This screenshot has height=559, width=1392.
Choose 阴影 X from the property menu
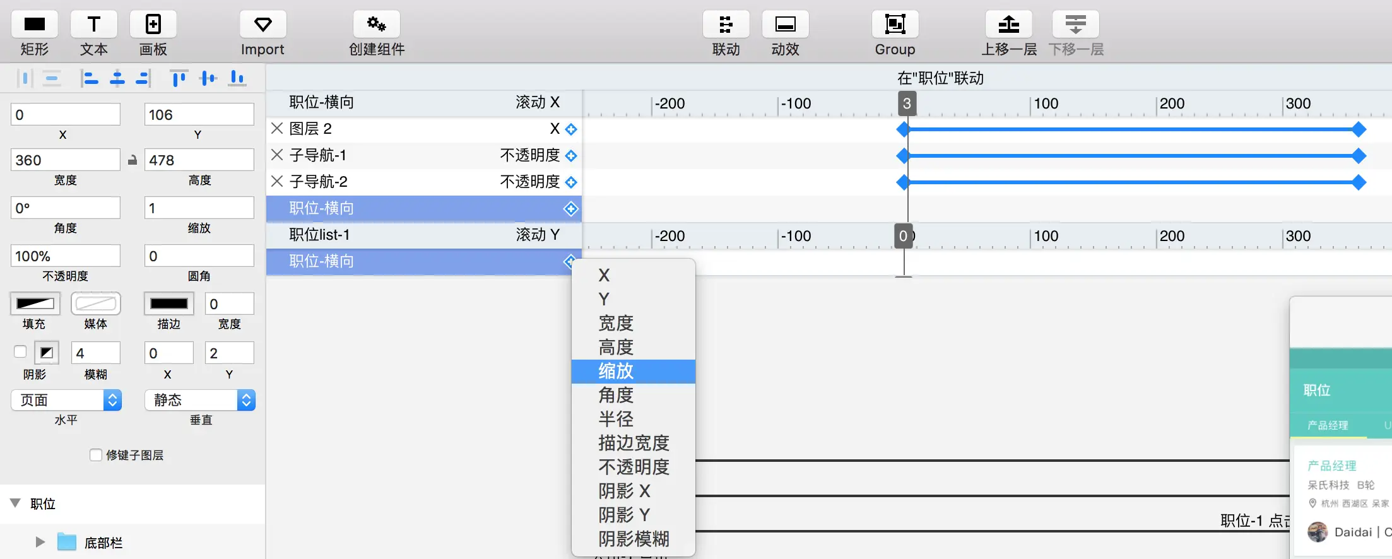coord(634,491)
